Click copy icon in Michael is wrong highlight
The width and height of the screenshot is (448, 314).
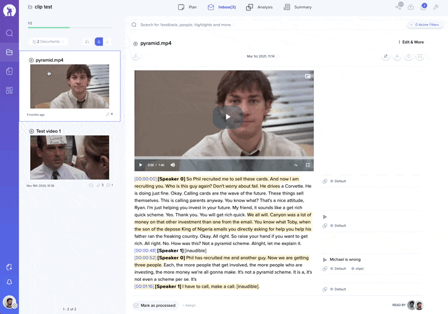tap(325, 269)
